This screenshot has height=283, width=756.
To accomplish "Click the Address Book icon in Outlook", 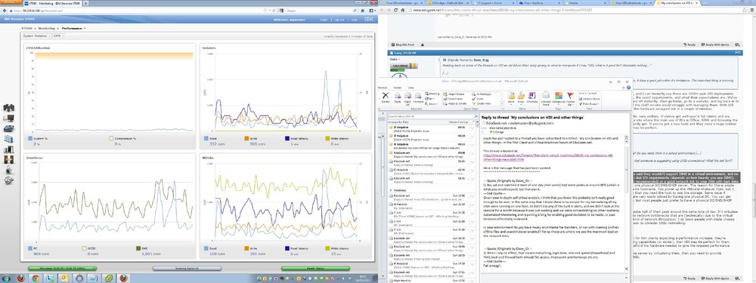I will pos(589,98).
